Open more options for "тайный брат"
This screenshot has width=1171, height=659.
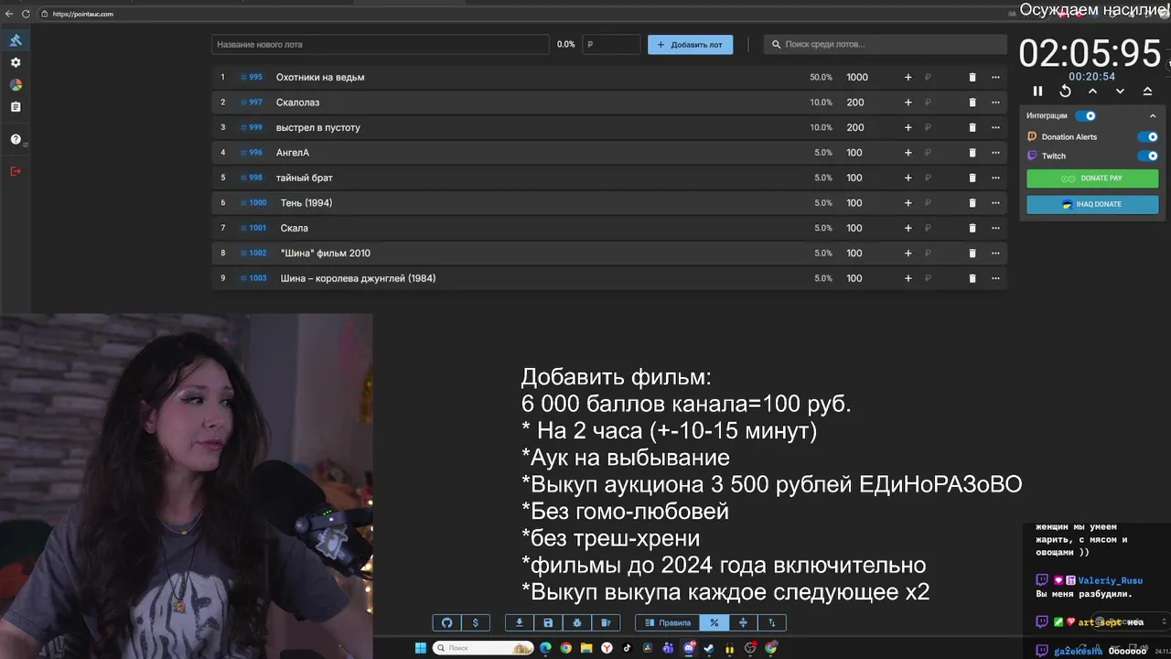994,178
